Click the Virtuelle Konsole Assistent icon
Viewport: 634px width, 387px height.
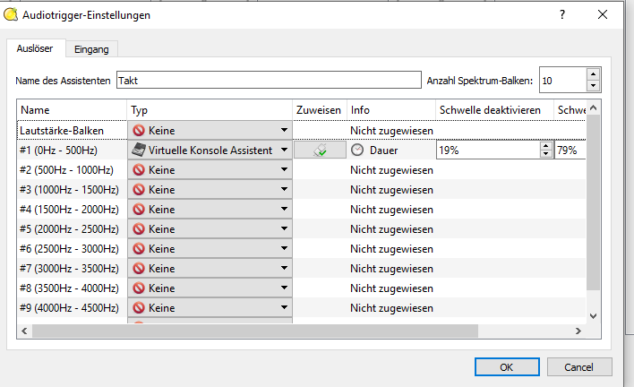(139, 150)
